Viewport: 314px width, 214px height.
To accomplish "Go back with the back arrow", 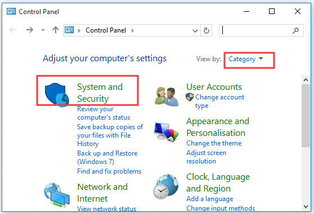I will point(13,30).
